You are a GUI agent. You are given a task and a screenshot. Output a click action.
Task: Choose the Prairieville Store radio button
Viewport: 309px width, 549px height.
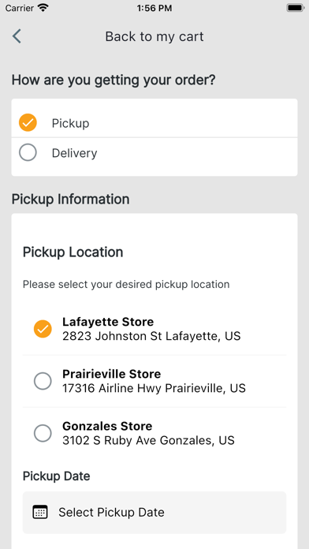point(43,381)
